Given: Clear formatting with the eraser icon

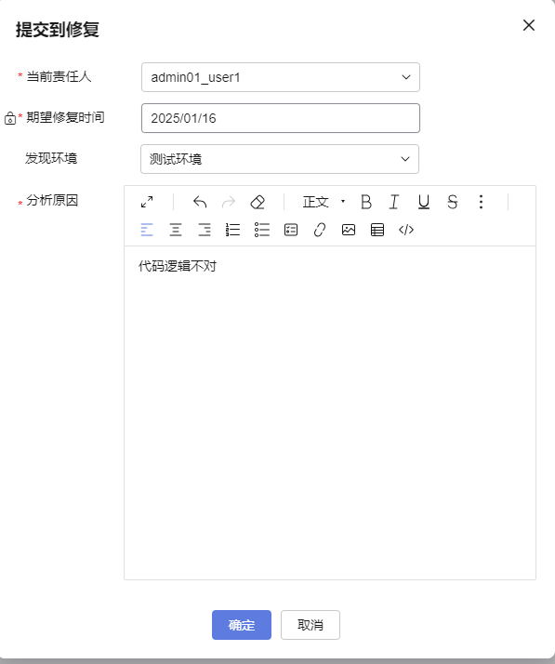Looking at the screenshot, I should (258, 202).
